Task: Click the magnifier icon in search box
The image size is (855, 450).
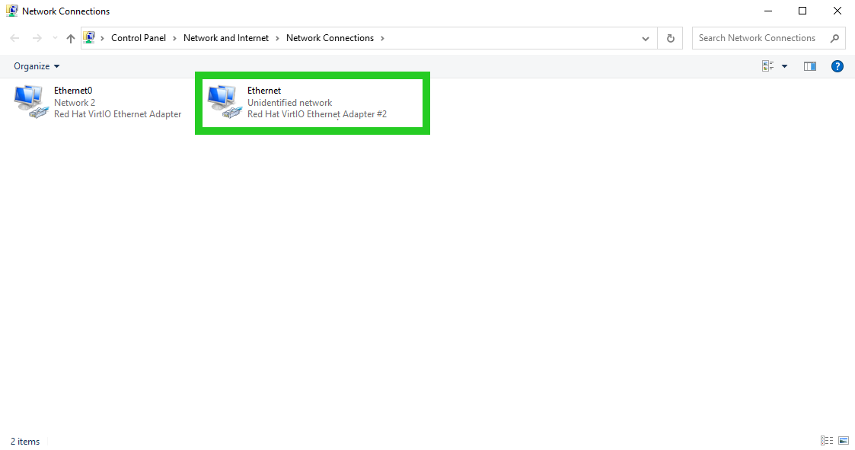Action: pyautogui.click(x=834, y=38)
